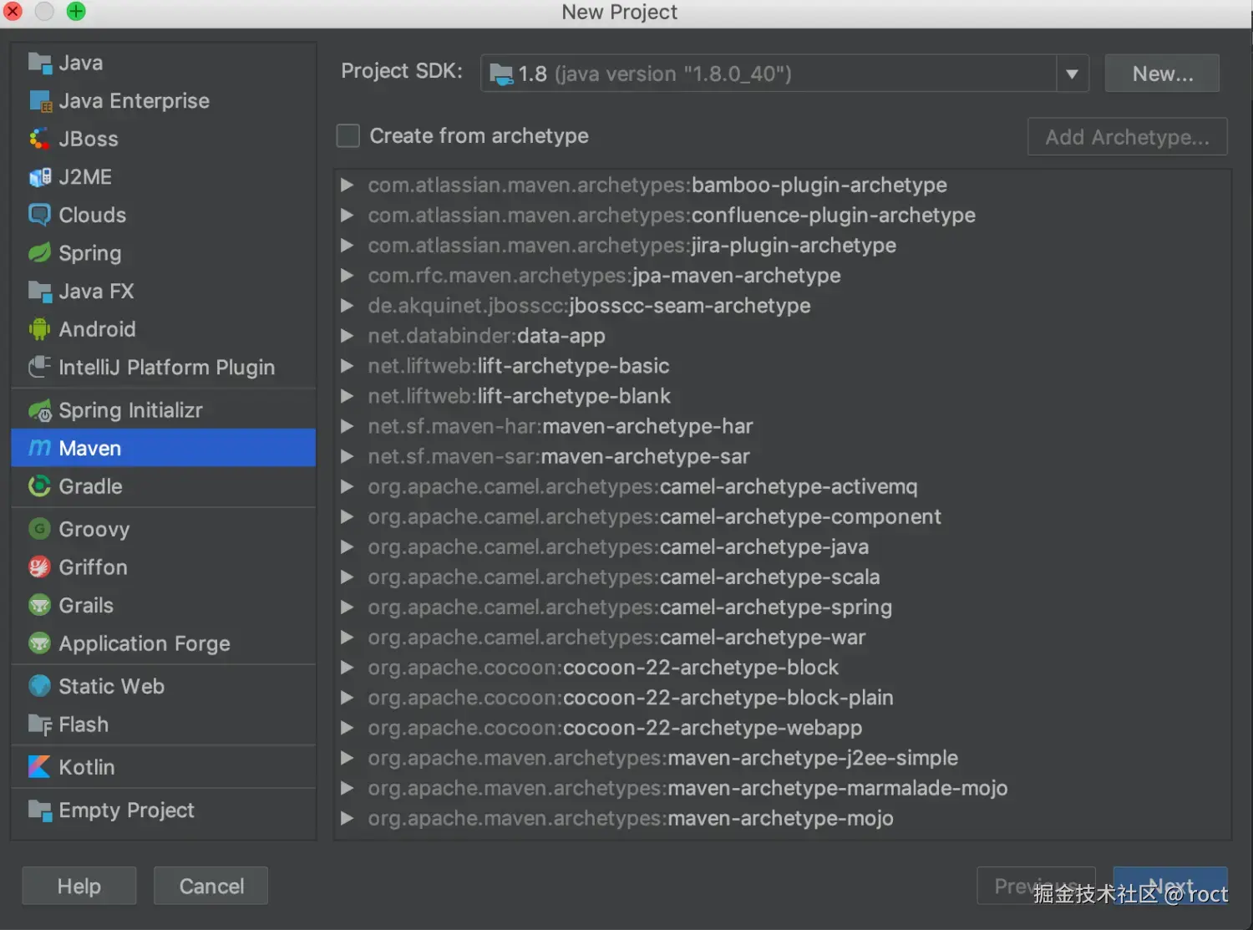Select the Spring Initializr icon

[39, 410]
